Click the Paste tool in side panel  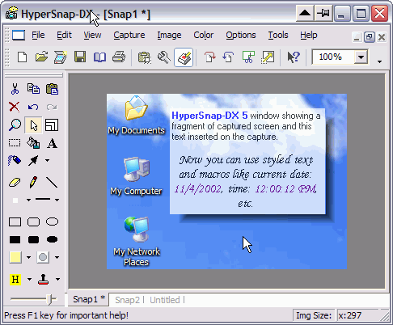click(x=52, y=89)
